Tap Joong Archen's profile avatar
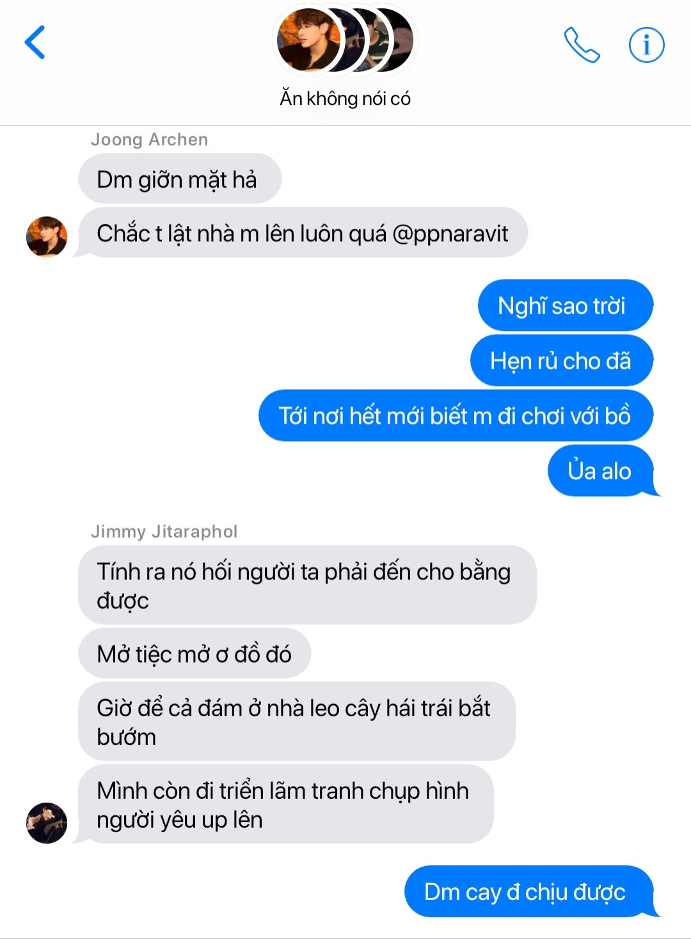This screenshot has width=691, height=939. 47,237
